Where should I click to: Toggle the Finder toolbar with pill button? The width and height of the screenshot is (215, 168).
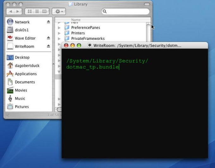pyautogui.click(x=147, y=4)
